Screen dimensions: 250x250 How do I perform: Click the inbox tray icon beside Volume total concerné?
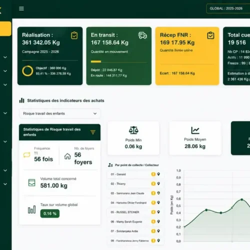32,182
